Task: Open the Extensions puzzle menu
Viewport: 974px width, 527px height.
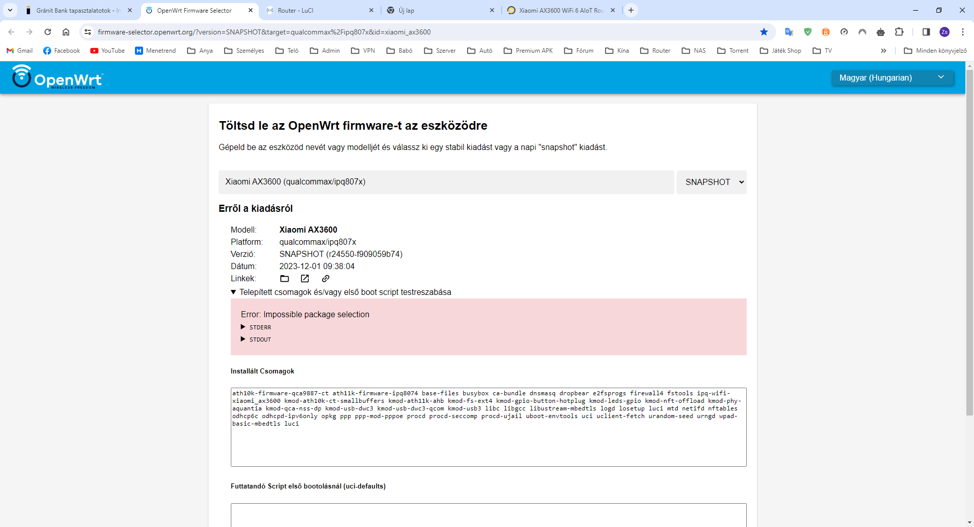Action: [x=899, y=32]
